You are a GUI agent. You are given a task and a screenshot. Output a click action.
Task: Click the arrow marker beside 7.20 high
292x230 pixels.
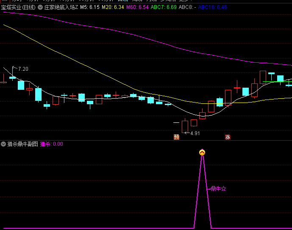coord(14,69)
